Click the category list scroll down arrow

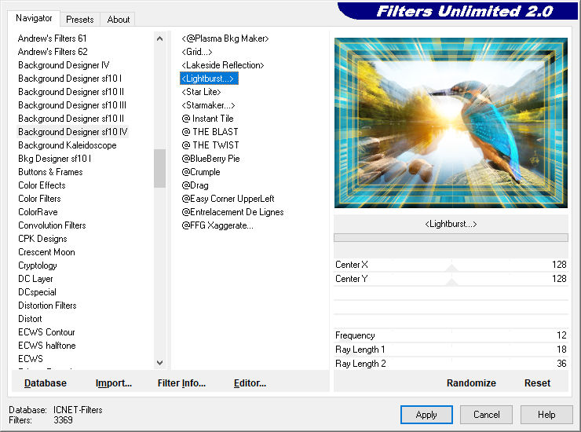click(159, 363)
